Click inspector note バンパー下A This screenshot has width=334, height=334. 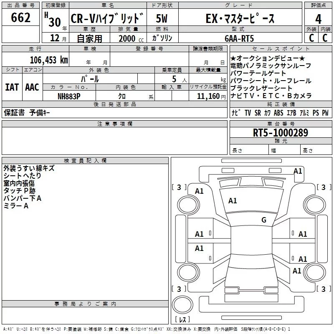[x=23, y=198]
